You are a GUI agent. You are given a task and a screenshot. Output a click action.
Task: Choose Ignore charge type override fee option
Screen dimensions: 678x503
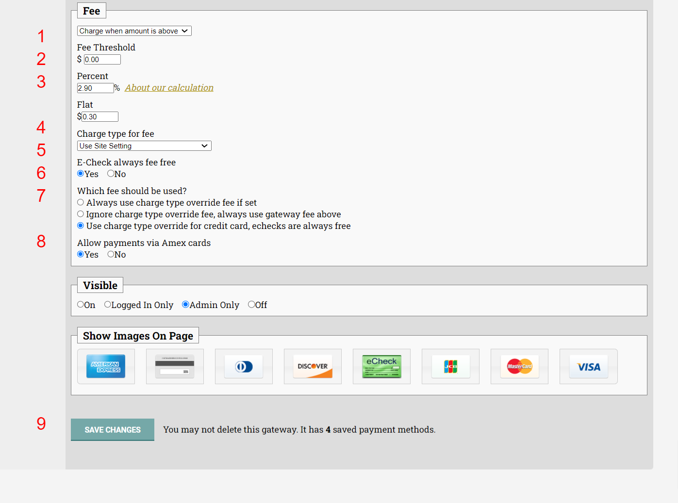pos(81,213)
